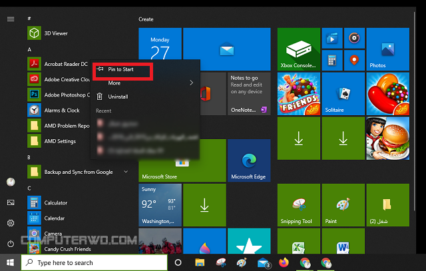The height and width of the screenshot is (271, 426).
Task: Open Maps small tile
Action: click(x=354, y=60)
